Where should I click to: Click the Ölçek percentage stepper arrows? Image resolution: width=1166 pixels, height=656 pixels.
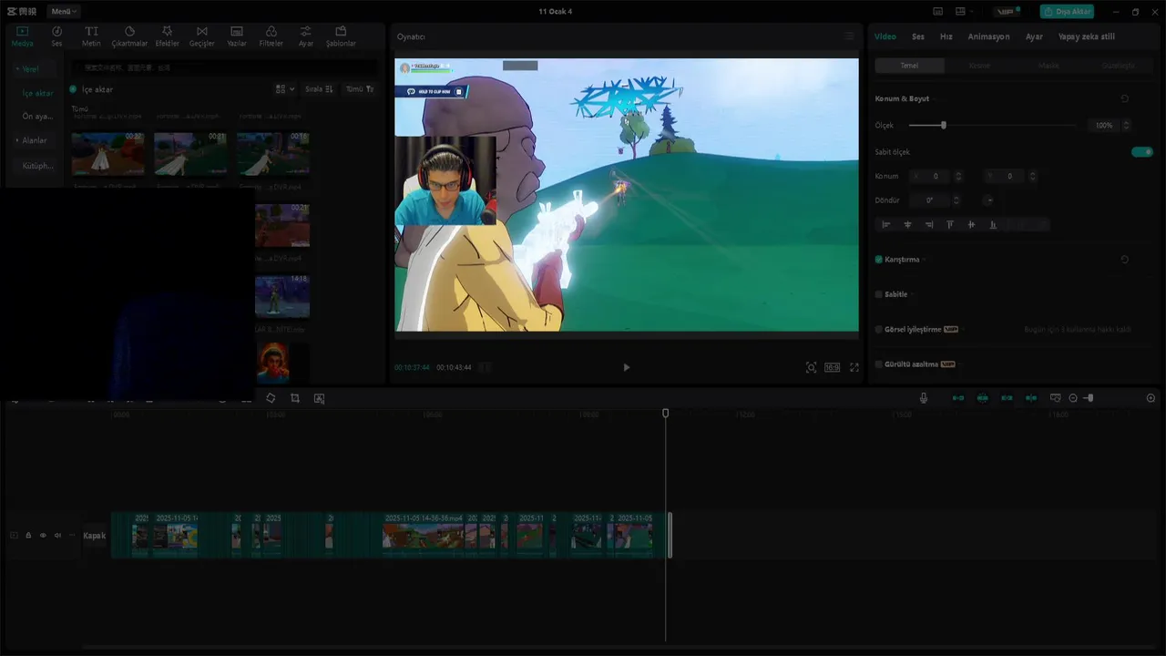pyautogui.click(x=1127, y=125)
